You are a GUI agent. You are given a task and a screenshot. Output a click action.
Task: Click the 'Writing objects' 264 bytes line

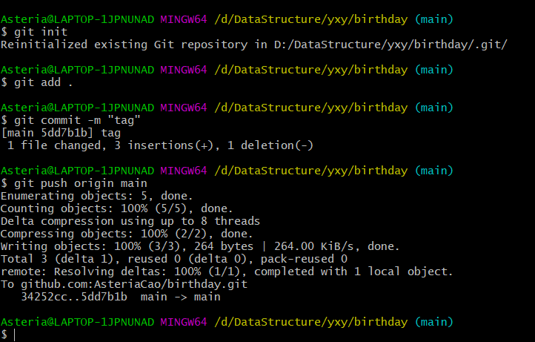point(200,246)
